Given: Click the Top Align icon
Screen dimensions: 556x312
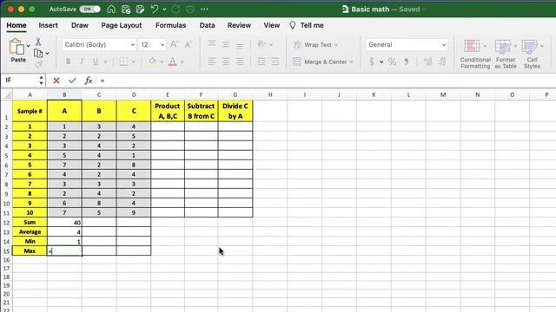Looking at the screenshot, I should tap(212, 44).
